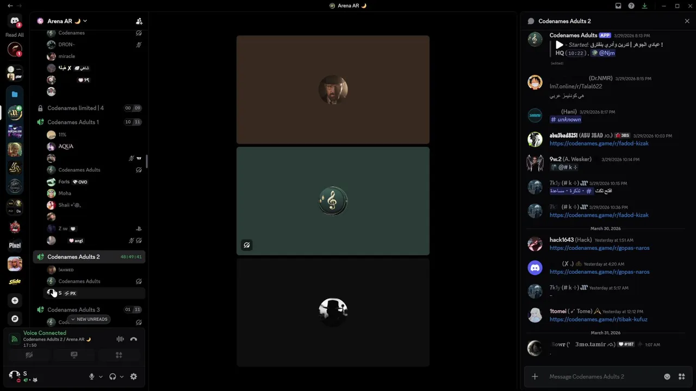
Task: Click the deafened icon on the middle video tile
Action: [247, 245]
